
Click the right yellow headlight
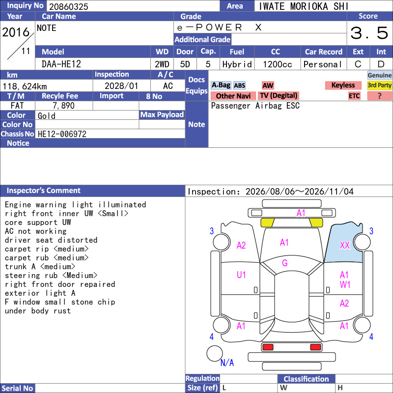tap(316, 223)
